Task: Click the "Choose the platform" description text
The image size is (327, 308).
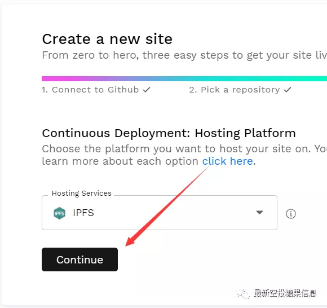Action: pyautogui.click(x=184, y=155)
